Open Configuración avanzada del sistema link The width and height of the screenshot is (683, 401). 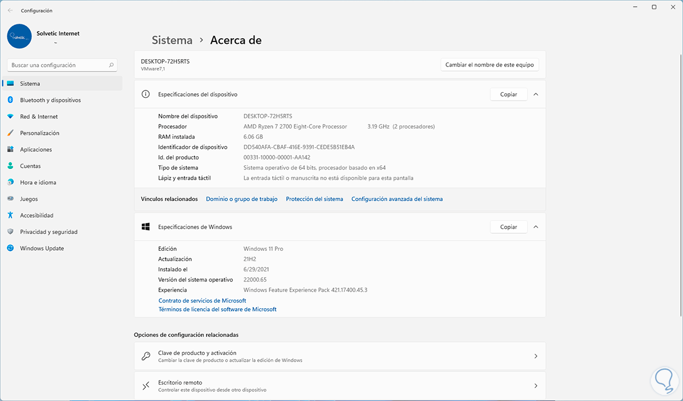[x=397, y=199]
